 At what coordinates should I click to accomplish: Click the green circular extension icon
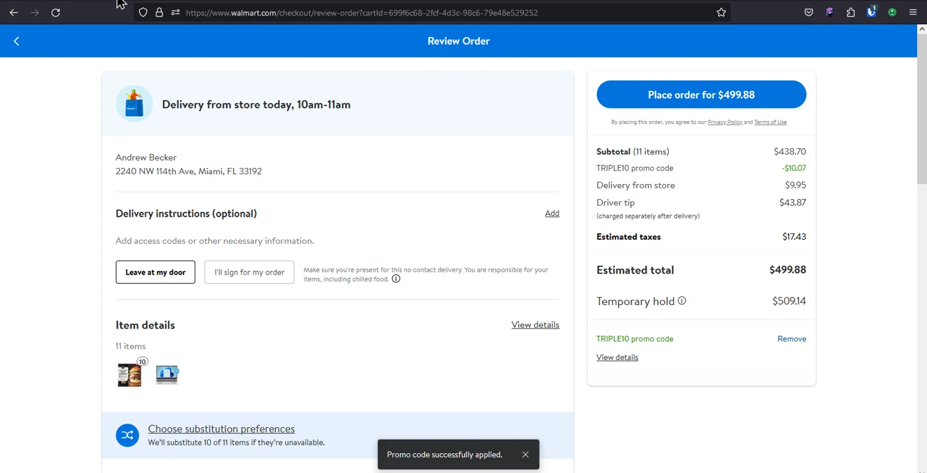coord(892,12)
